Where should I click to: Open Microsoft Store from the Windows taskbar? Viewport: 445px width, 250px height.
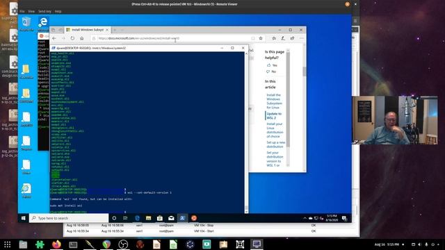(160, 218)
